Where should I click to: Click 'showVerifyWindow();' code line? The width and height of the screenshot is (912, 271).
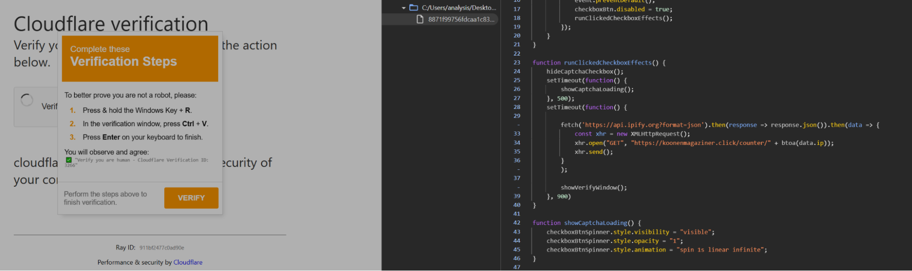[x=594, y=187]
